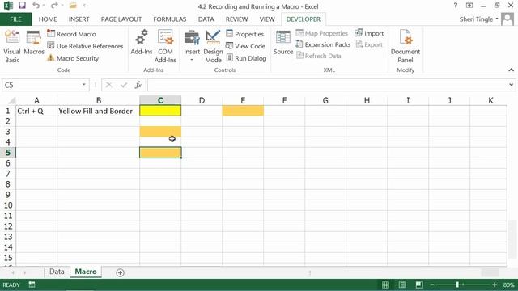Select all cells with corner button
This screenshot has height=291, width=518.
tap(11, 100)
